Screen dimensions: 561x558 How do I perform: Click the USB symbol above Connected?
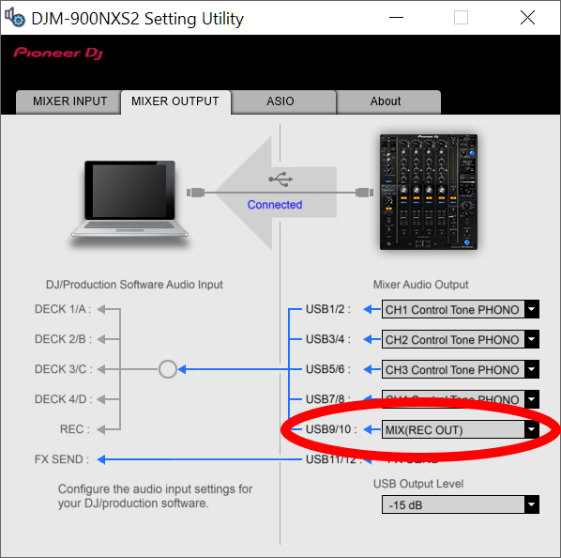click(x=280, y=179)
